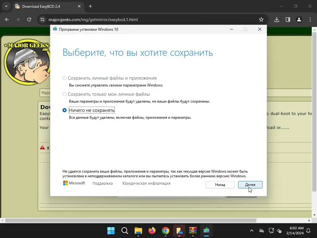317x238 pixels.
Task: Open the yellow file app beside Chrome in taskbar
Action: [179, 231]
